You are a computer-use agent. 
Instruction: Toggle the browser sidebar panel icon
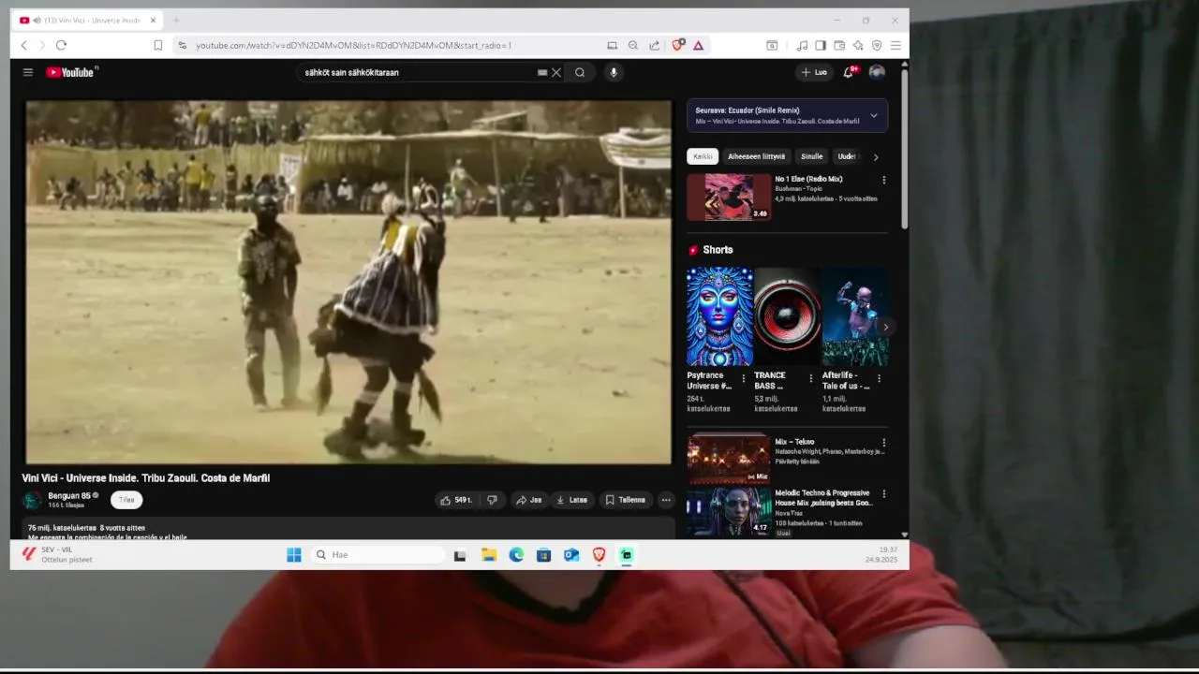tap(821, 45)
